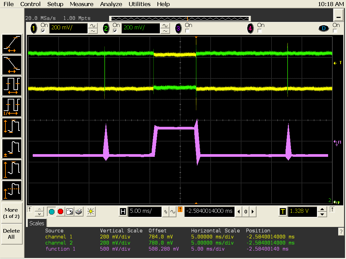This screenshot has height=259, width=346.
Task: Click the minimize dash button top right
Action: 338,16
